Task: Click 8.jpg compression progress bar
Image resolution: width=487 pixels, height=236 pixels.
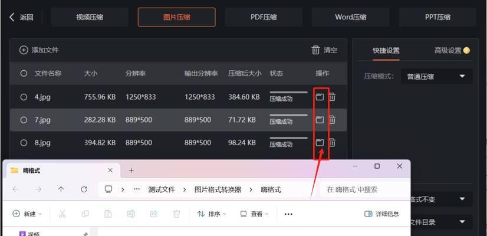Action: pos(288,138)
